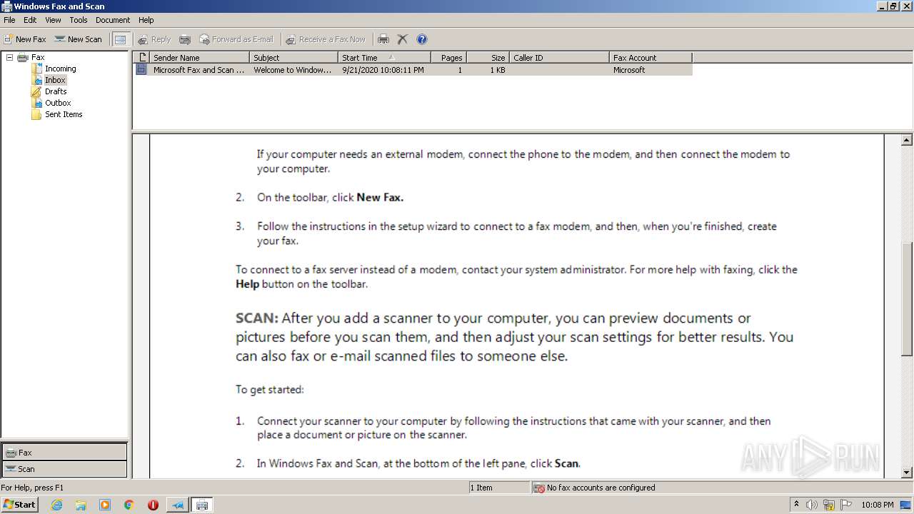Switch to Fax view in left pane

[x=64, y=452]
